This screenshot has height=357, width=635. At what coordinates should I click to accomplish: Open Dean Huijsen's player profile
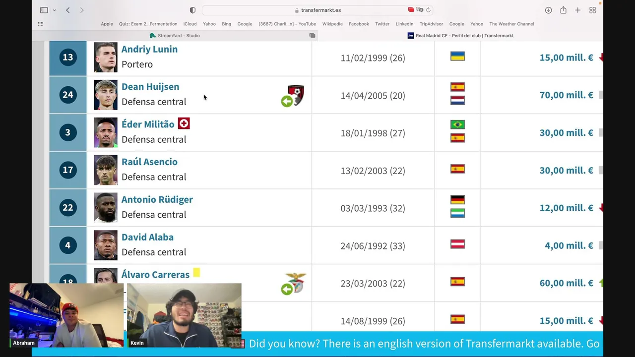click(150, 87)
